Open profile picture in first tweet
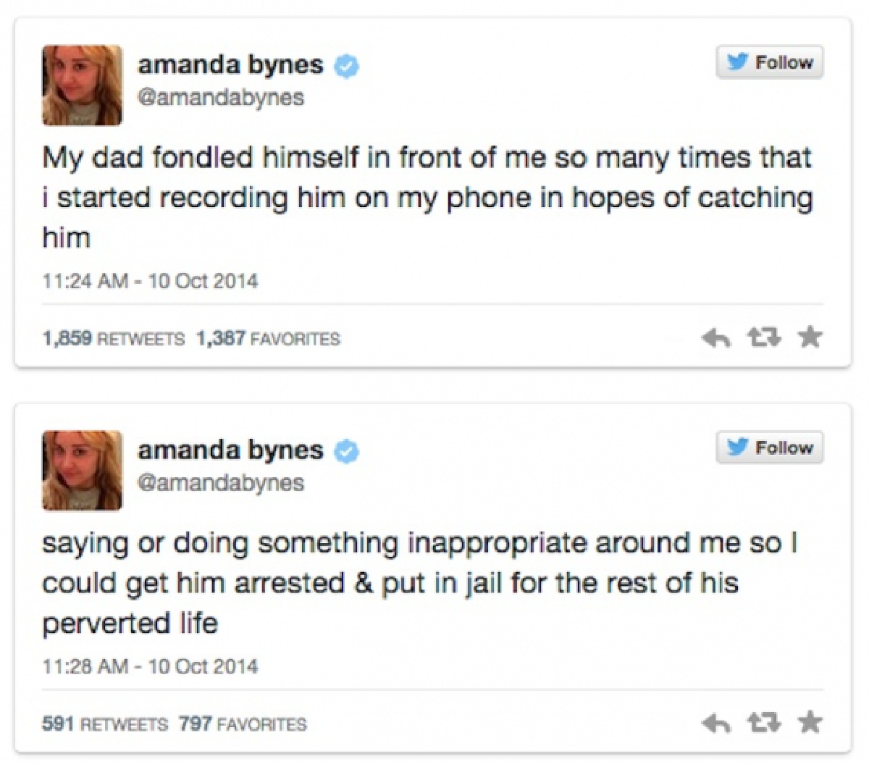This screenshot has height=764, width=869. [82, 85]
